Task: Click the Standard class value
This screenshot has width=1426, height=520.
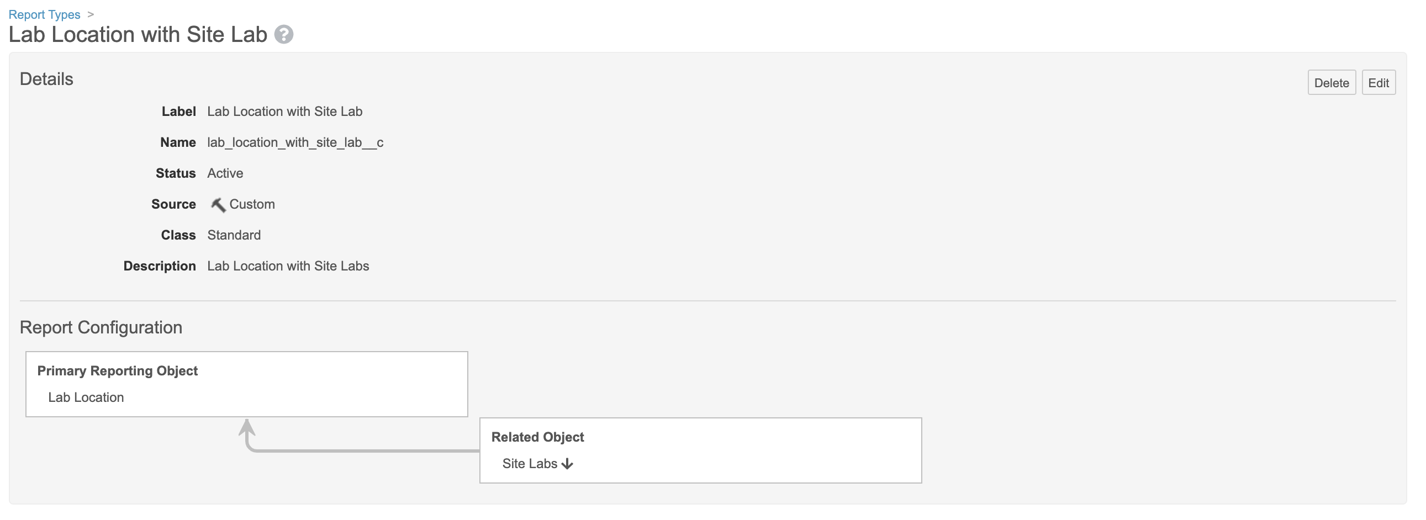Action: [x=234, y=236]
